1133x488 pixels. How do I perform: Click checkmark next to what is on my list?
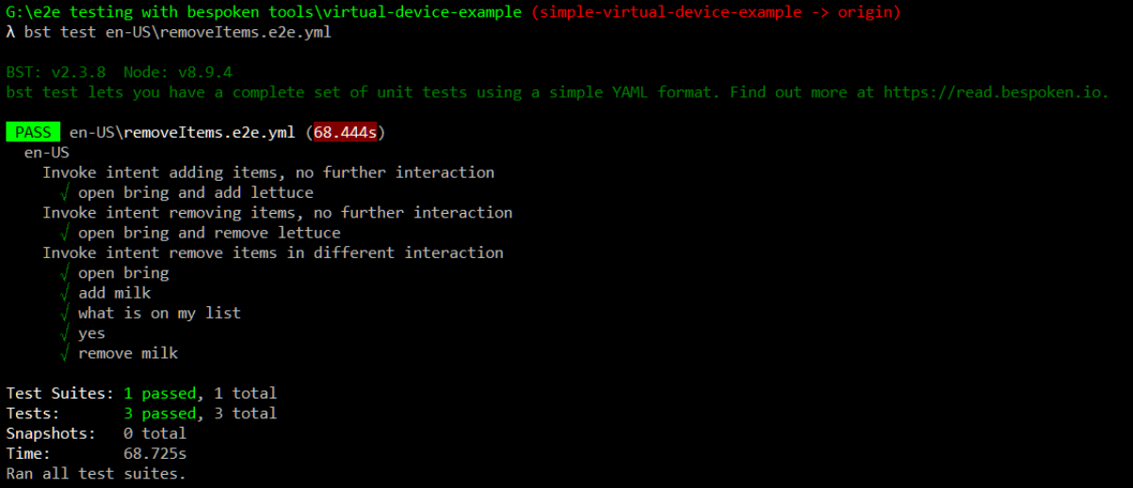(65, 313)
